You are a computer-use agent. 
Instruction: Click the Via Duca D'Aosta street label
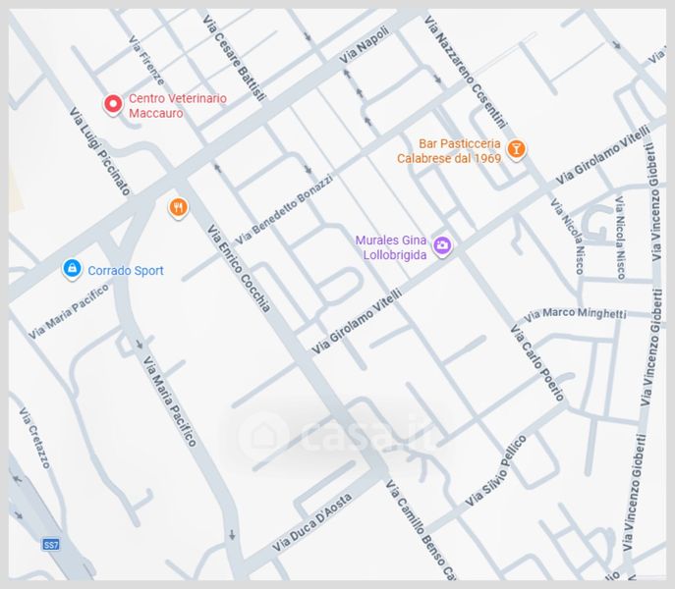[312, 519]
